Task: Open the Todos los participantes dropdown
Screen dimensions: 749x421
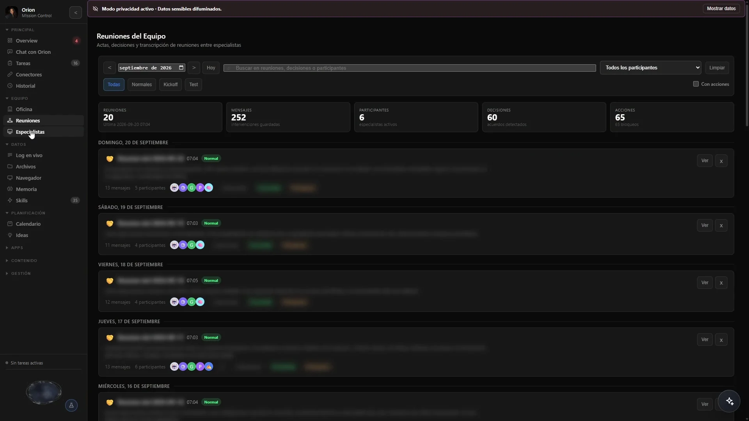Action: [x=650, y=67]
